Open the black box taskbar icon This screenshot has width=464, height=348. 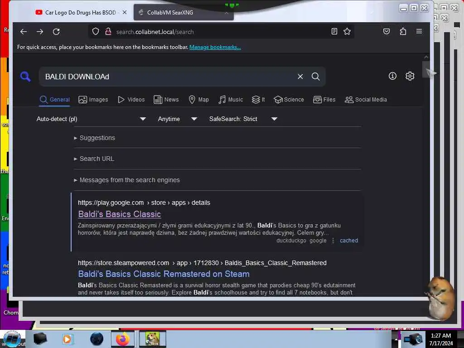coord(40,338)
